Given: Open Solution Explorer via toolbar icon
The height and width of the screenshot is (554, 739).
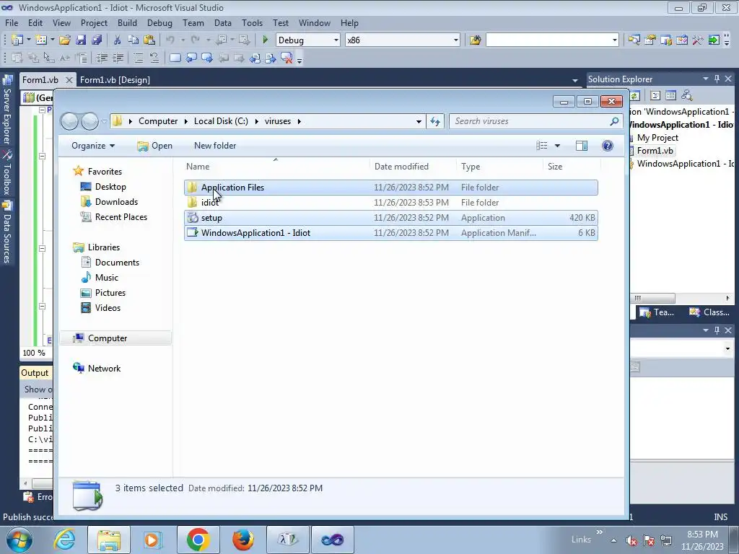Looking at the screenshot, I should coord(634,40).
